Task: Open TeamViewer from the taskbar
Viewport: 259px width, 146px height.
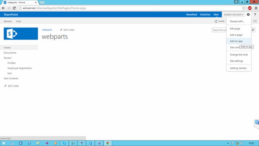Action: 90,143
